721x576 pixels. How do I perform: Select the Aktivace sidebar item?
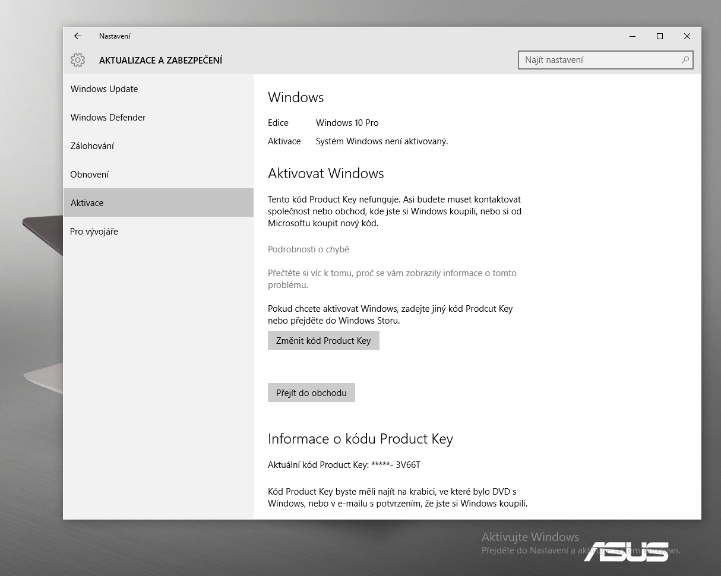[x=87, y=203]
